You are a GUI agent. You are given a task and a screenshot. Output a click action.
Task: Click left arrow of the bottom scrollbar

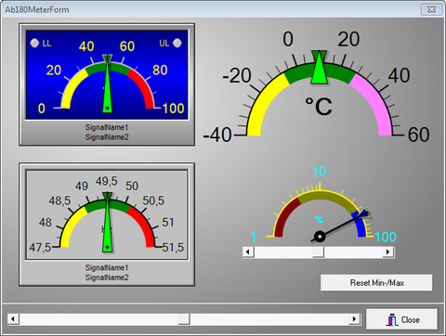(13, 318)
